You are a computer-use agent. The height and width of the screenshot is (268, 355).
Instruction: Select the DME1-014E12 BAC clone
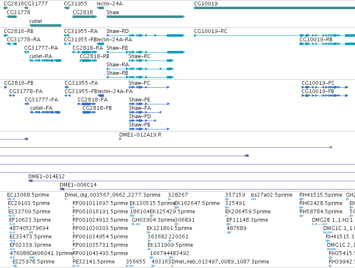click(191, 181)
